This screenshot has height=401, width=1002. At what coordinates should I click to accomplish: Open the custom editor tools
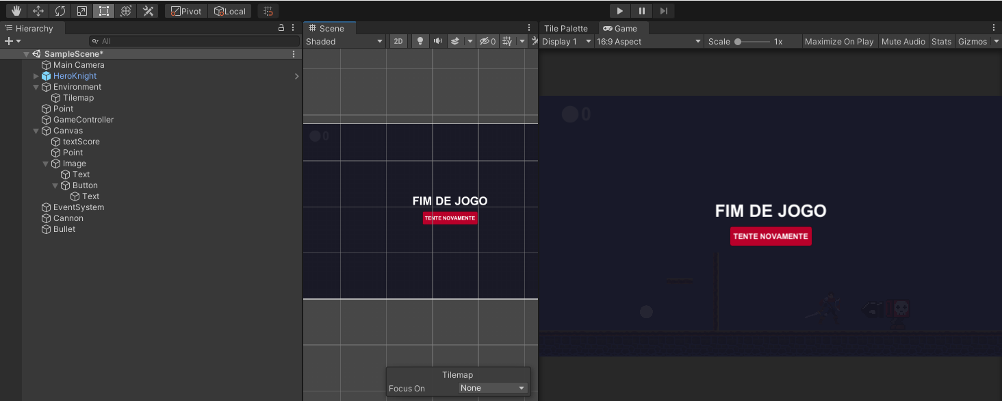148,11
